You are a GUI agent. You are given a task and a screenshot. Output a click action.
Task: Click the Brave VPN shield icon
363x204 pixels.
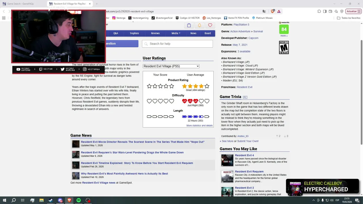(342, 11)
